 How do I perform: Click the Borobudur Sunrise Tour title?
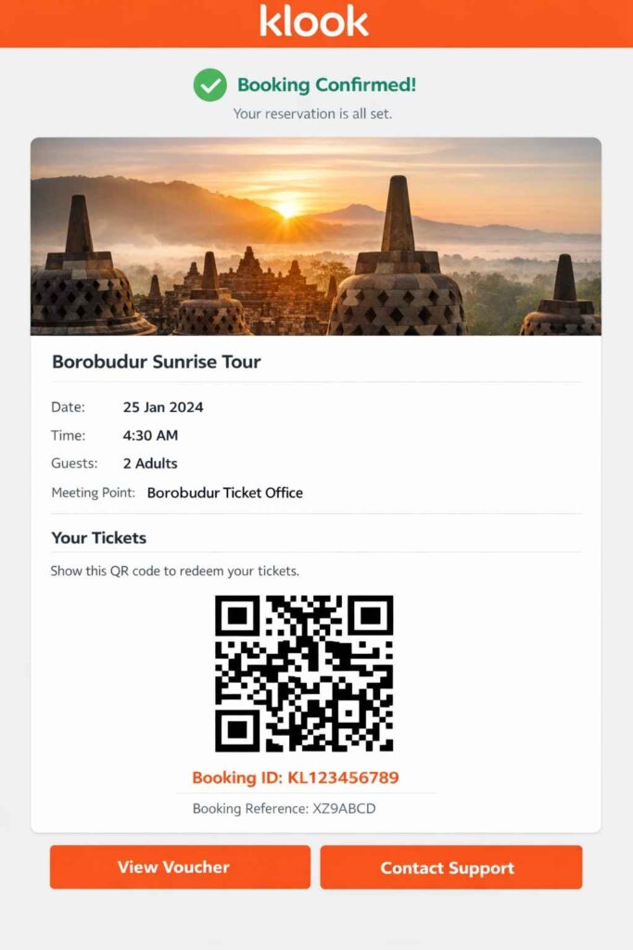[x=157, y=362]
